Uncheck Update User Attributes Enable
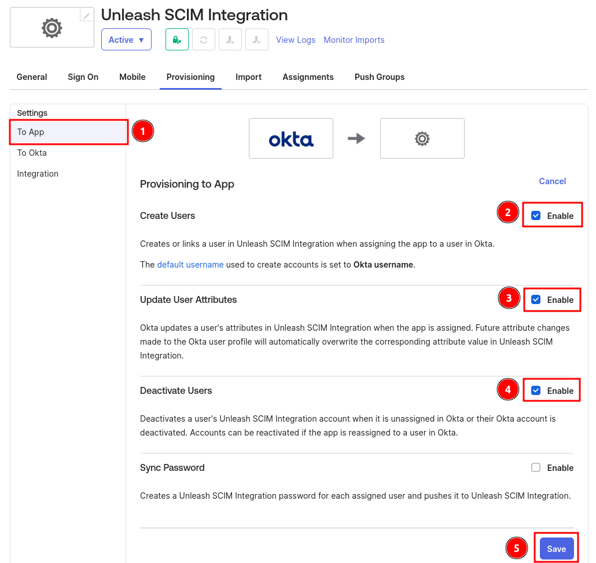The width and height of the screenshot is (596, 563). pos(535,299)
